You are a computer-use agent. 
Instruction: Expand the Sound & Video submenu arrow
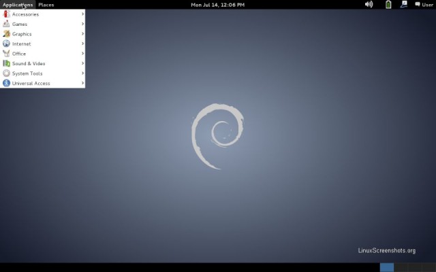[82, 63]
